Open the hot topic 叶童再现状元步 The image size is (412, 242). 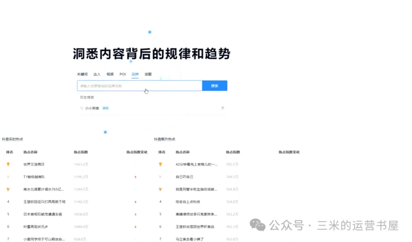click(x=37, y=227)
